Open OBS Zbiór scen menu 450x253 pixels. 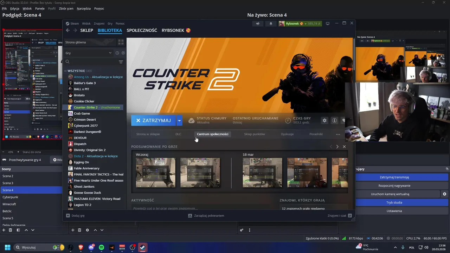click(x=65, y=8)
